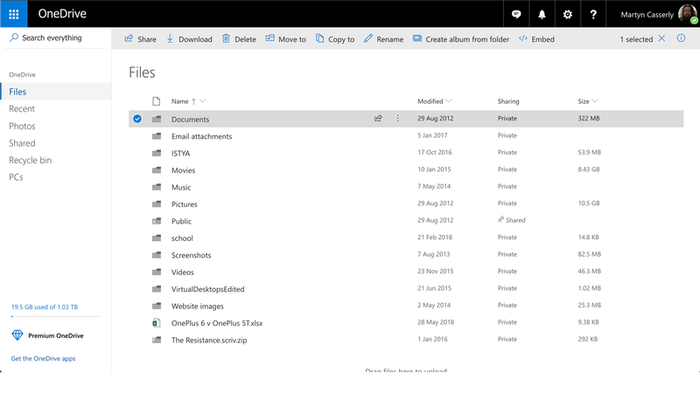The image size is (700, 393).
Task: Open Recycle bin in the sidebar
Action: (x=30, y=160)
